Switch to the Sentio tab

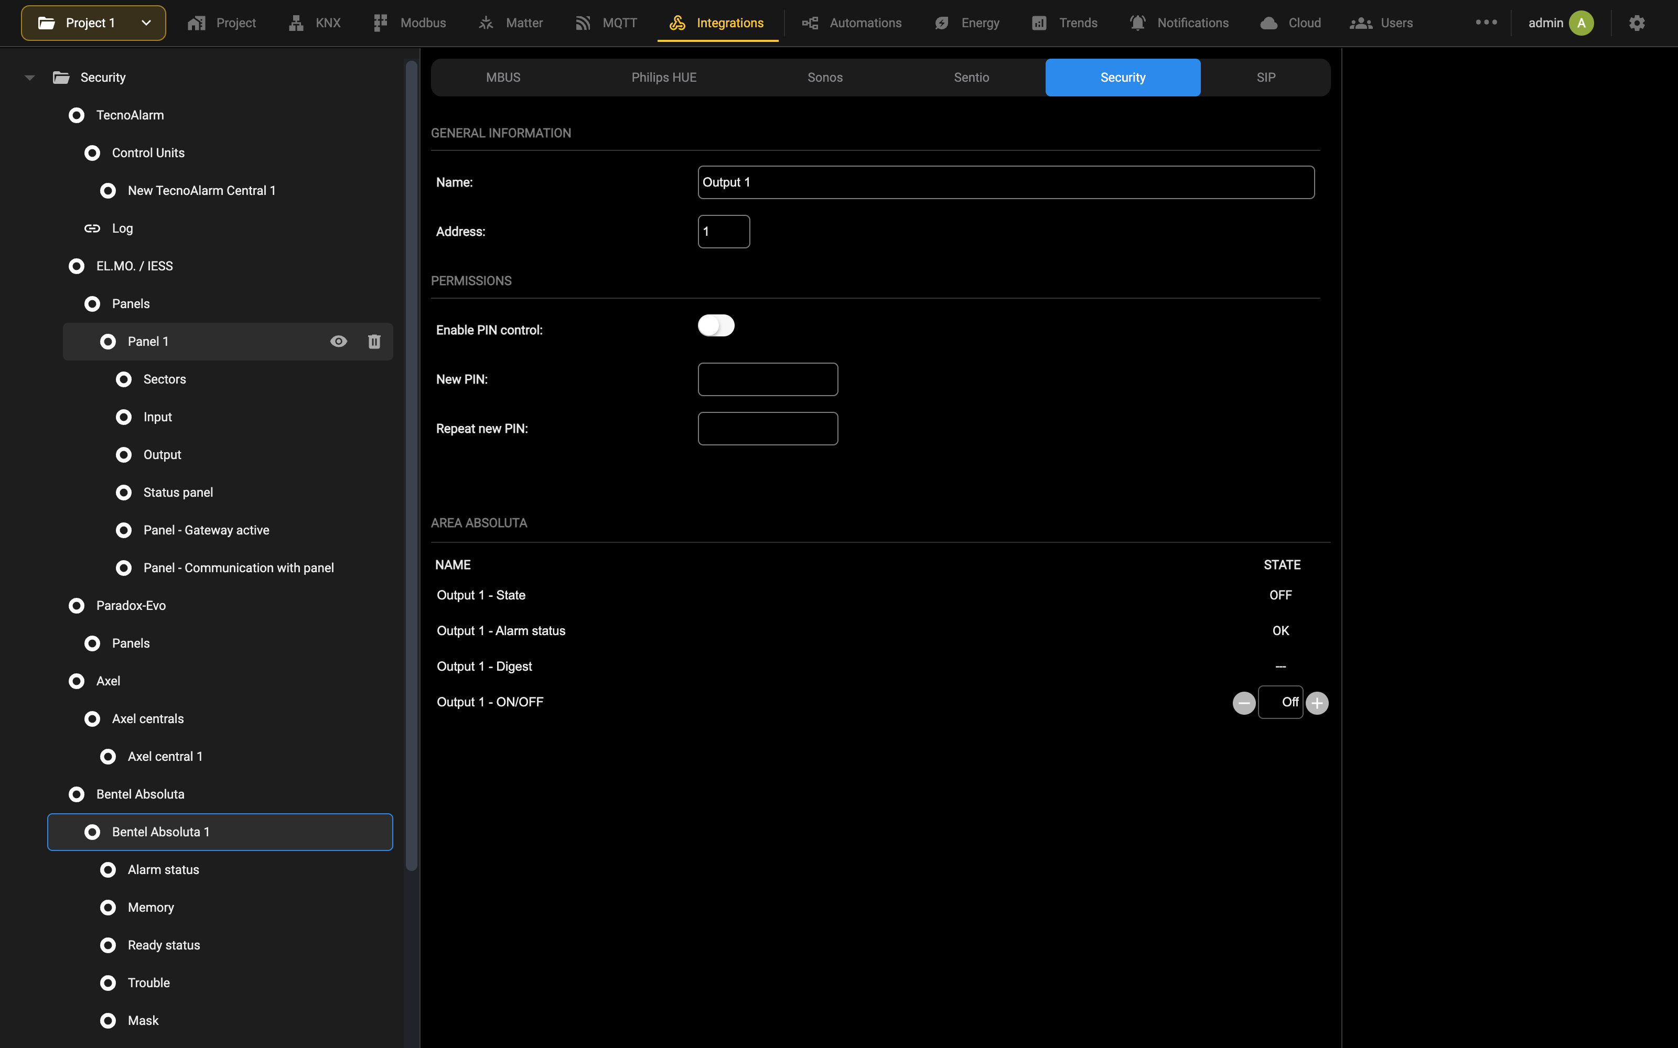(972, 78)
